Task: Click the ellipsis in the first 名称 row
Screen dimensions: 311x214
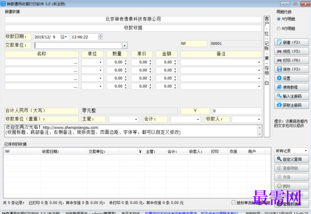Action: tap(76, 63)
